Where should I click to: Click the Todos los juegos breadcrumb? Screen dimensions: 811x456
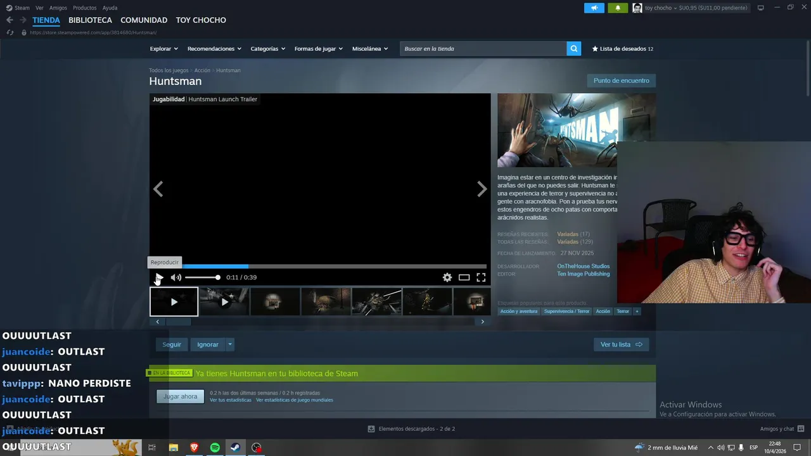(169, 70)
